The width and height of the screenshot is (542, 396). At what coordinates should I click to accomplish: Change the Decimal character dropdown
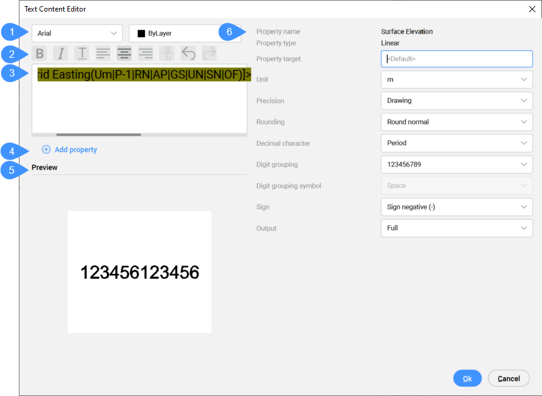[x=456, y=143]
